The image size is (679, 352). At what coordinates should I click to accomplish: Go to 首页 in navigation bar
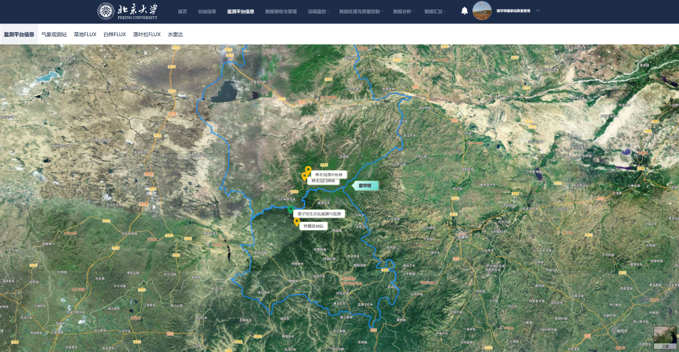182,11
